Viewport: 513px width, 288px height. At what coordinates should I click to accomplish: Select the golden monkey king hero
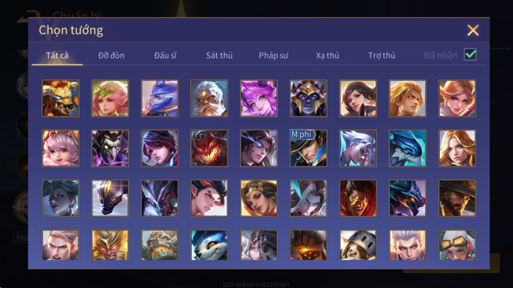(x=110, y=245)
